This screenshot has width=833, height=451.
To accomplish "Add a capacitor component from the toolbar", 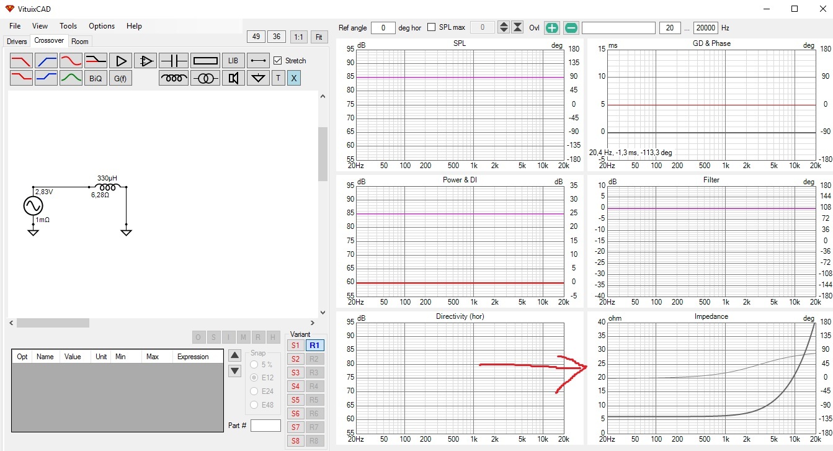I will coord(174,61).
